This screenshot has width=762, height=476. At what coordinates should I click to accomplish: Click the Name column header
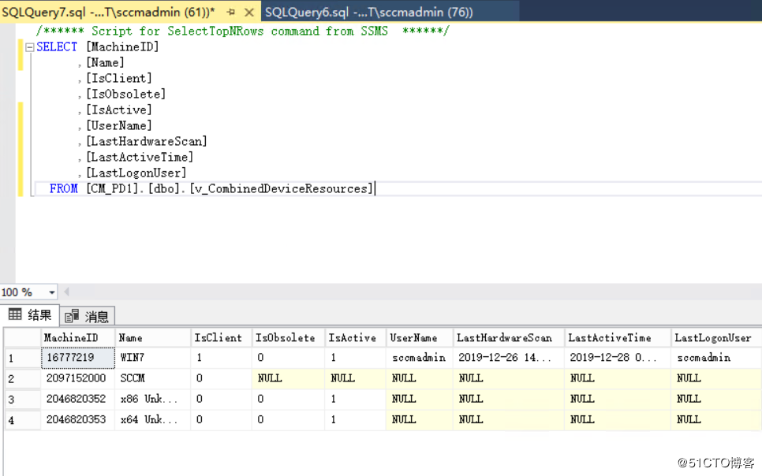(152, 337)
